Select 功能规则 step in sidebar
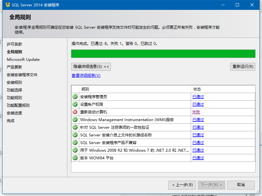Viewport: 262px width, 196px height. (x=14, y=98)
